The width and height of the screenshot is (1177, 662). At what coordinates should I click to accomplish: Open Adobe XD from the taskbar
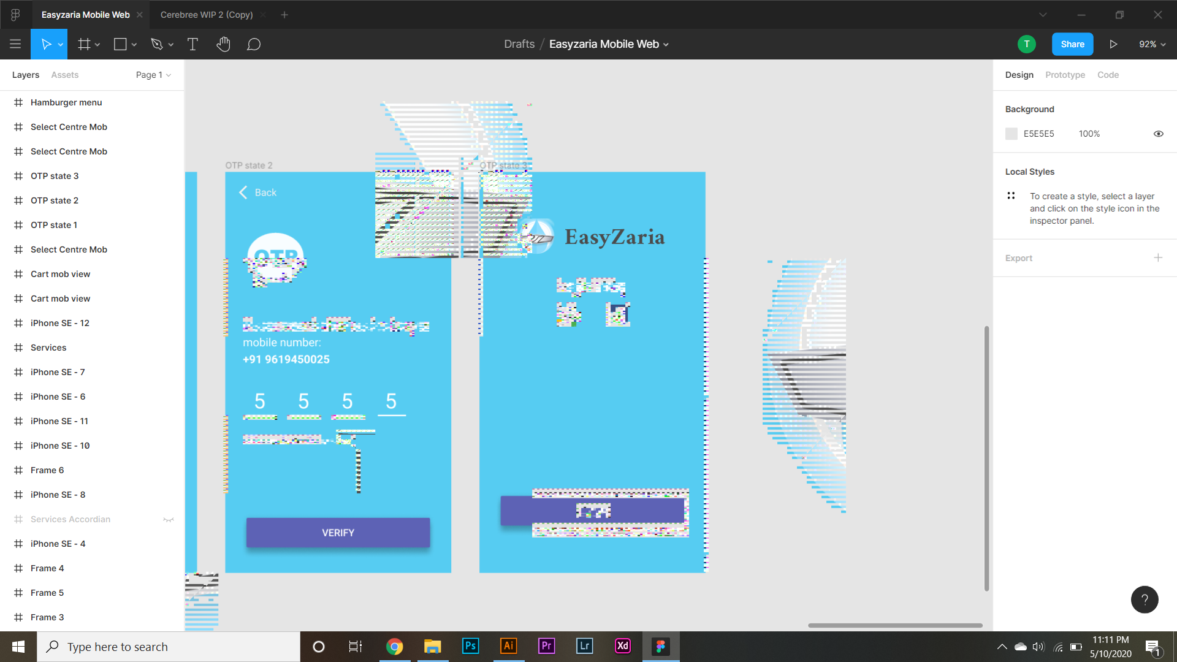point(622,646)
